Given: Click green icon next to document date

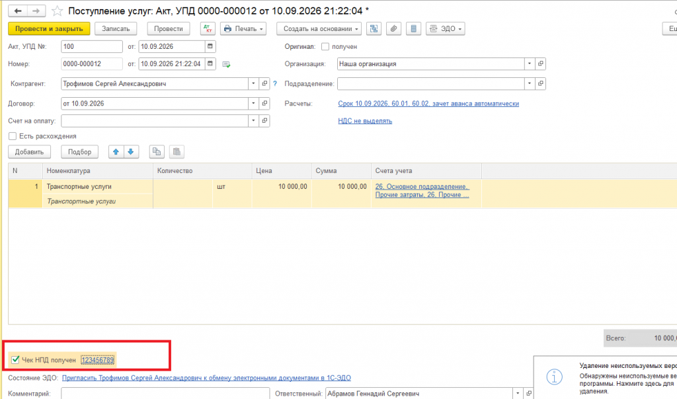Looking at the screenshot, I should coord(226,64).
